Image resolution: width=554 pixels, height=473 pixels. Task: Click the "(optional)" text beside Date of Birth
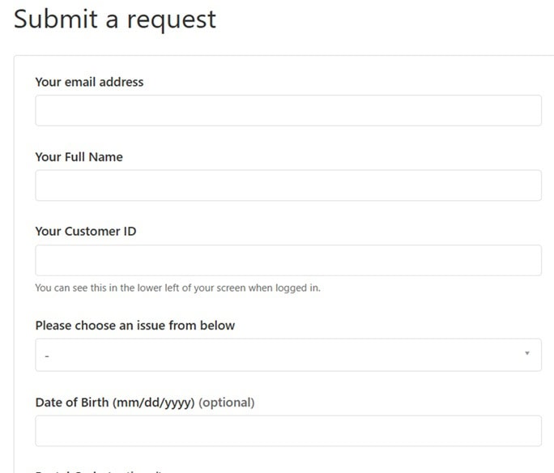(227, 403)
